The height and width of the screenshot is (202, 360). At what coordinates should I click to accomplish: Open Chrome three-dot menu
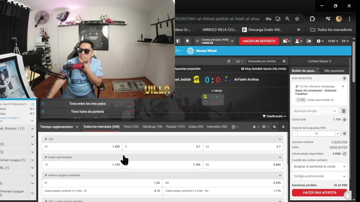(349, 19)
